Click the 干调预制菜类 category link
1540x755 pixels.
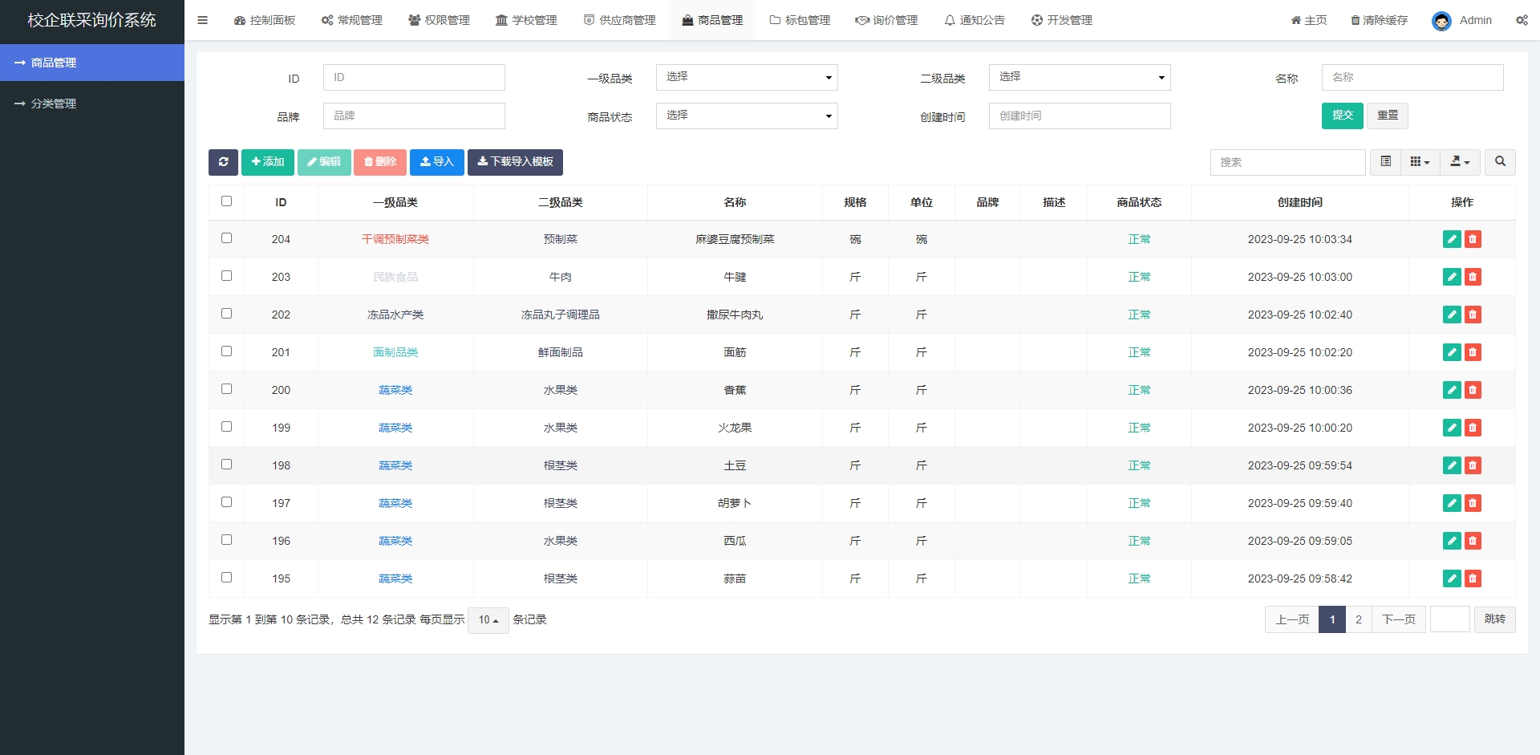(395, 239)
